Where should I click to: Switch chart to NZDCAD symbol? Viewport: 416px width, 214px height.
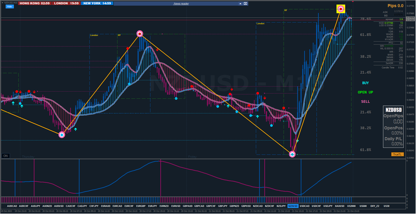click(258, 206)
